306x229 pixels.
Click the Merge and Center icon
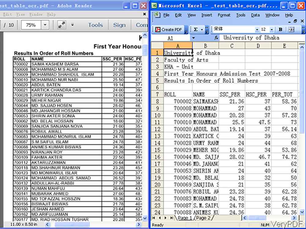[291, 30]
